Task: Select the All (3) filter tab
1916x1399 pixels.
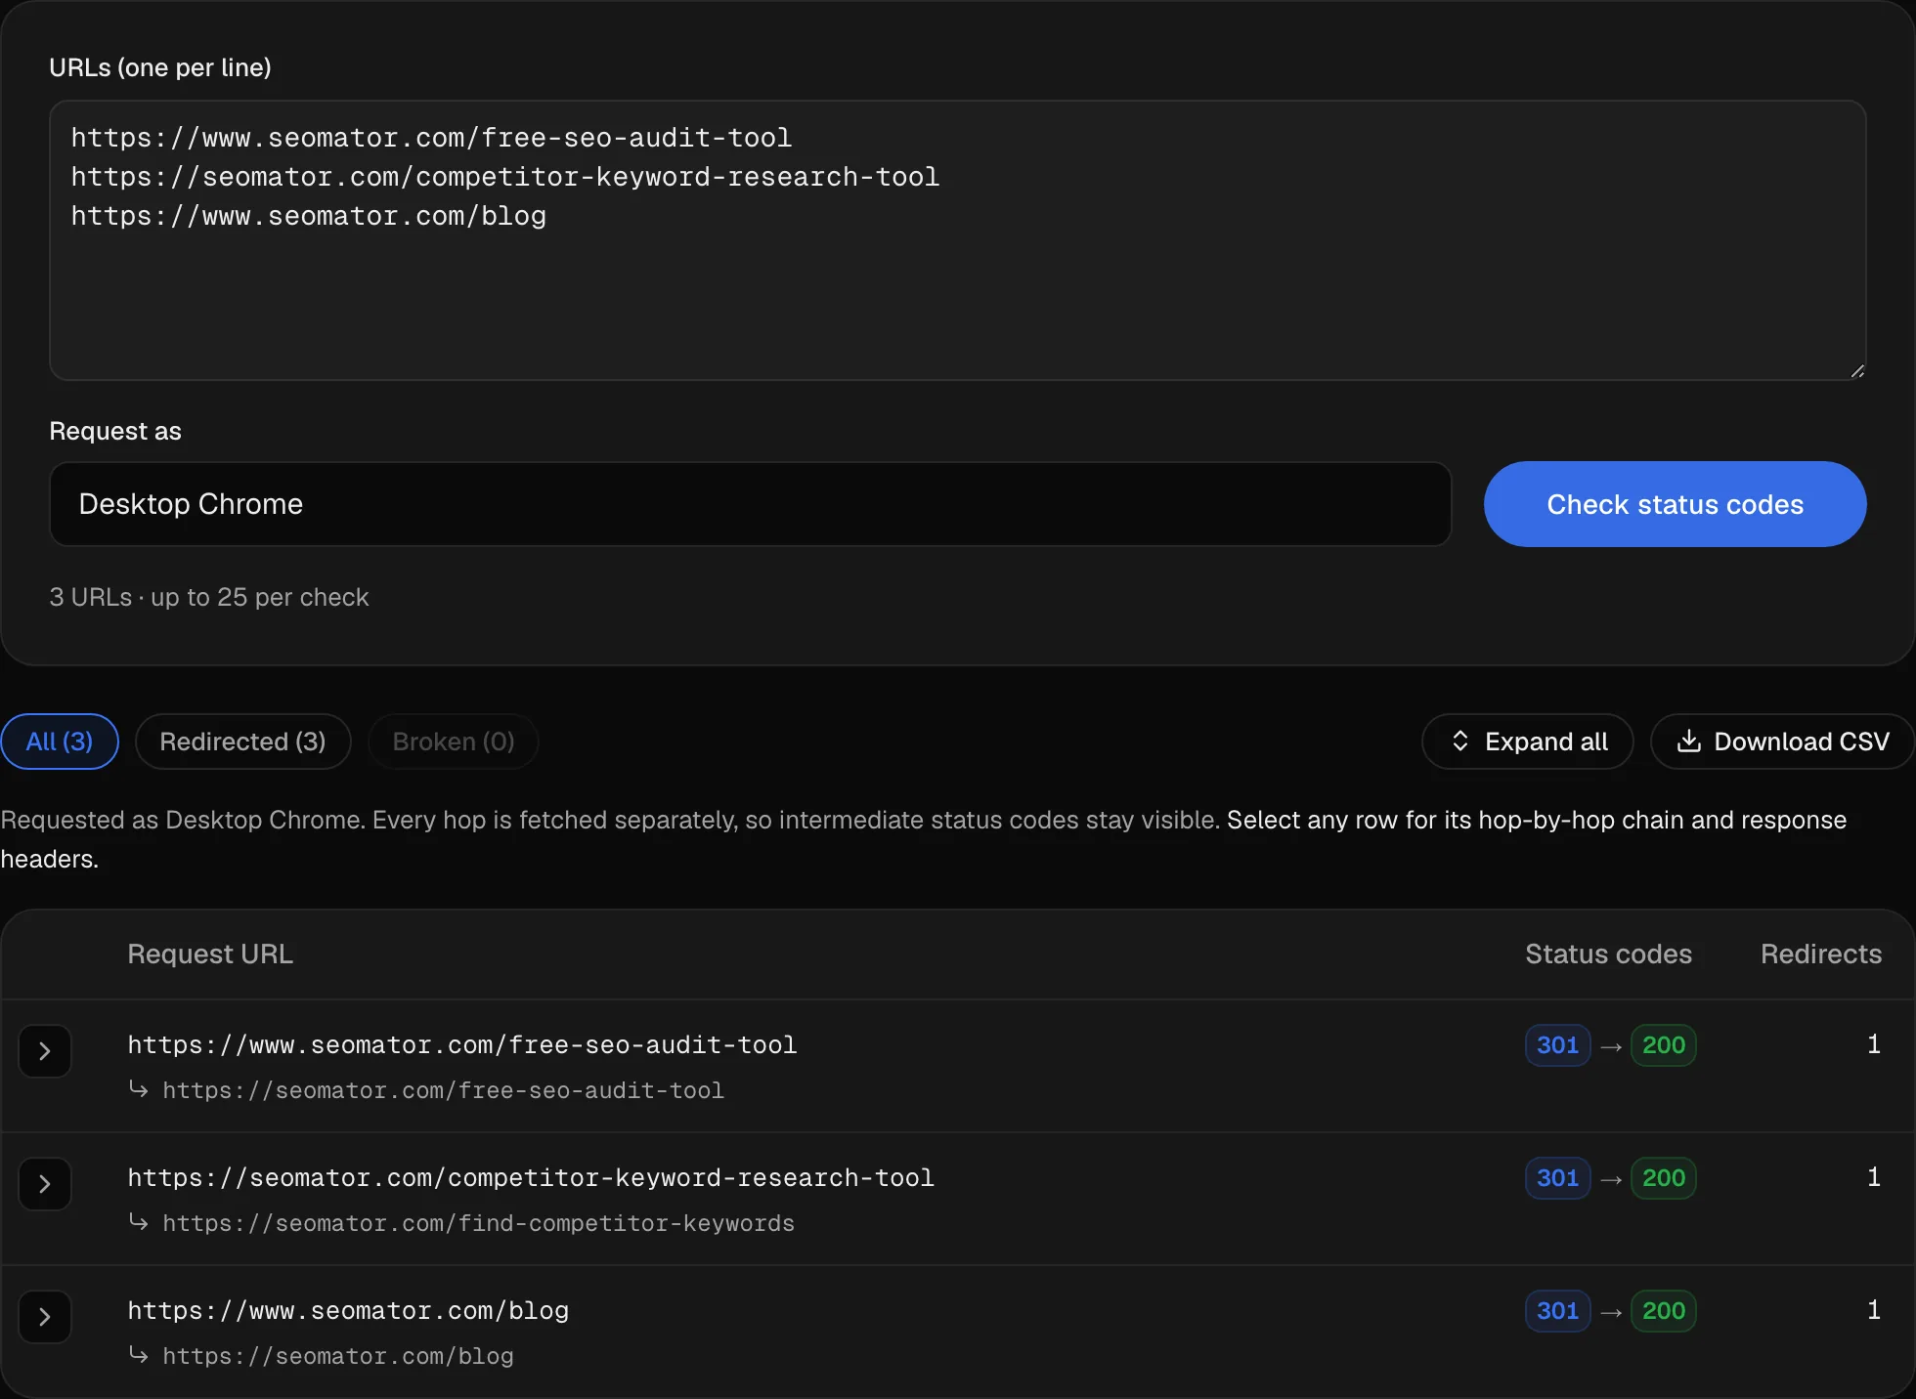Action: point(60,742)
